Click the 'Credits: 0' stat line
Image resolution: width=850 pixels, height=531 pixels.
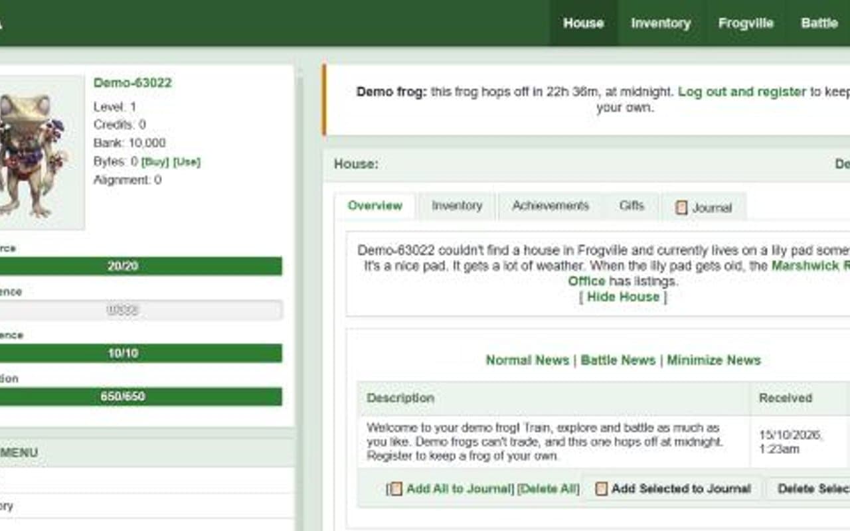[120, 125]
